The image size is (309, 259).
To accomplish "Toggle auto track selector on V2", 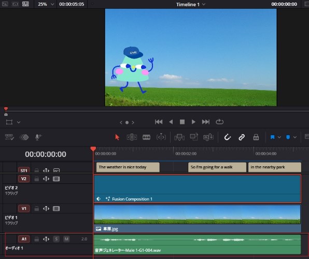I will pos(46,179).
